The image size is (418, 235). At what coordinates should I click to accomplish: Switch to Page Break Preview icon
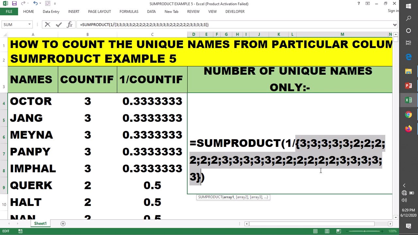point(339,231)
